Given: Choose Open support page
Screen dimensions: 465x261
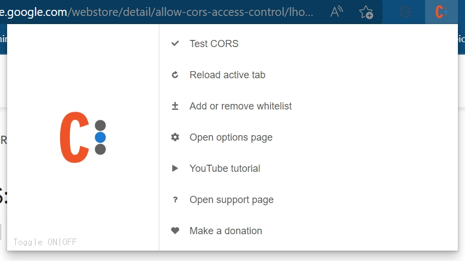Looking at the screenshot, I should click(231, 200).
